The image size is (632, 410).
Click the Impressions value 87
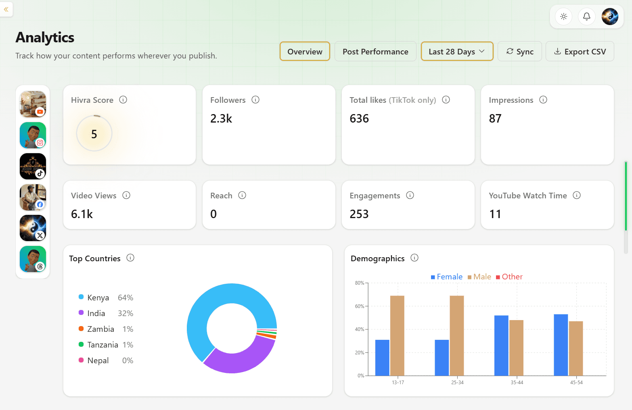click(x=495, y=119)
